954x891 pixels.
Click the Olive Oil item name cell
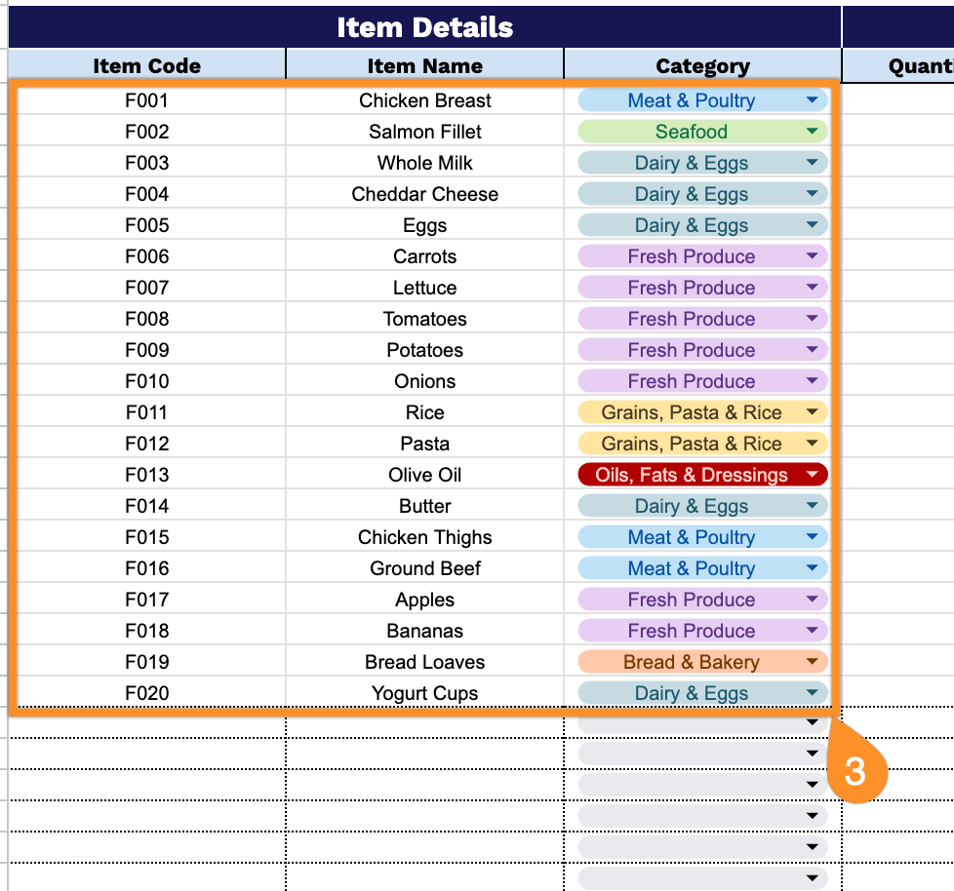[x=424, y=475]
